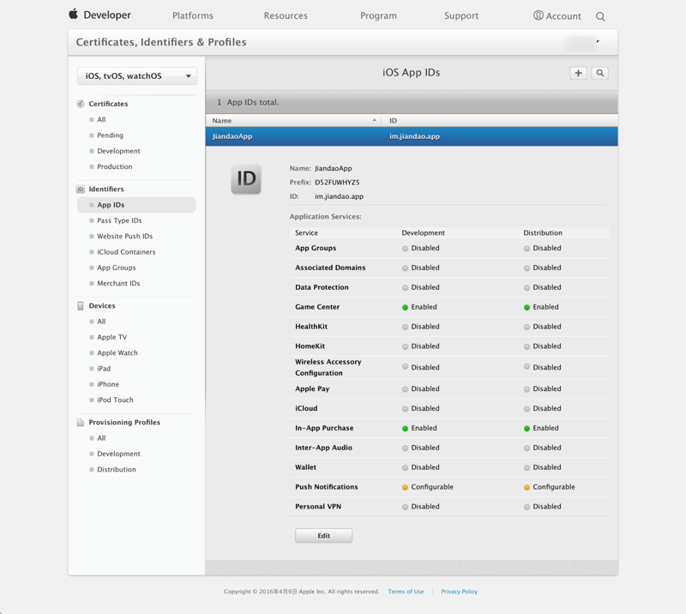Viewport: 686px width, 614px height.
Task: Open Pass Type IDs
Action: pyautogui.click(x=119, y=220)
